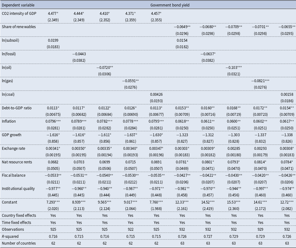Click the 'Share of renewables' row label
Screen dimensions: 296x248
click(x=19, y=27)
